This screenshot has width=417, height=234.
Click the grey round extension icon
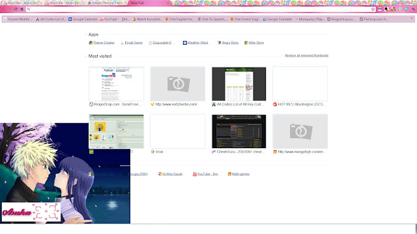tap(399, 9)
